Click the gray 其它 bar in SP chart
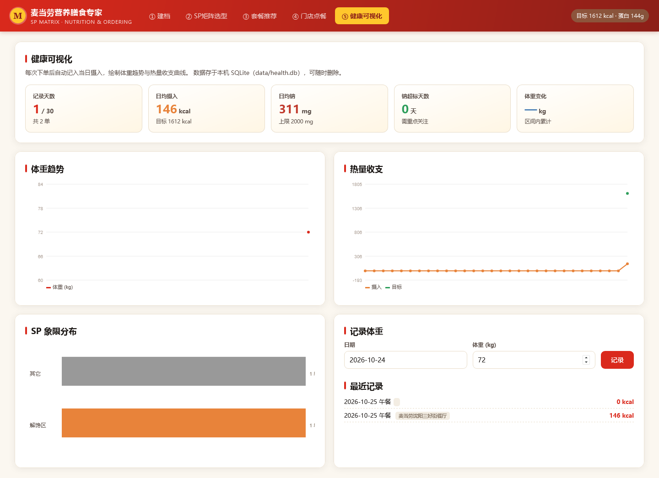 point(184,372)
